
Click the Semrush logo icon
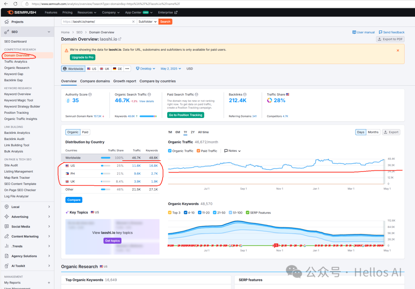pyautogui.click(x=10, y=12)
